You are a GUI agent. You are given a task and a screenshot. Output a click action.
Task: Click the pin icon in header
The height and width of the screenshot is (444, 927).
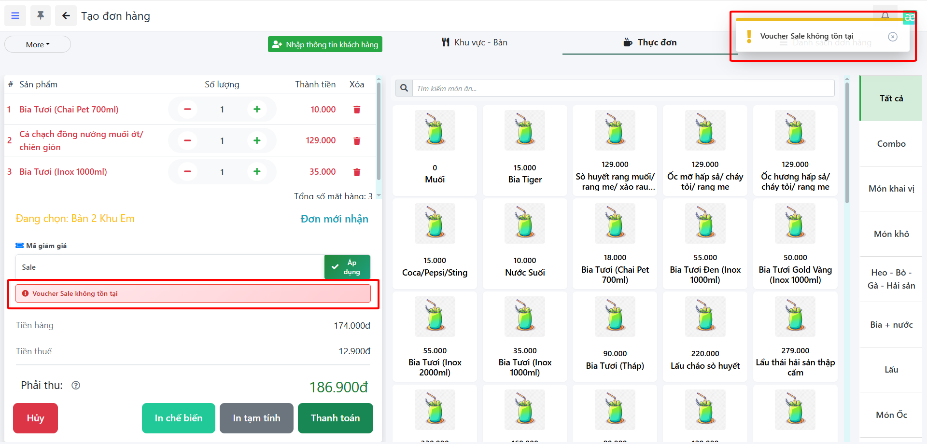[x=41, y=16]
